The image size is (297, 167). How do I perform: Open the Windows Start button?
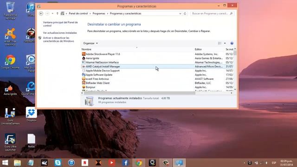tap(5, 163)
